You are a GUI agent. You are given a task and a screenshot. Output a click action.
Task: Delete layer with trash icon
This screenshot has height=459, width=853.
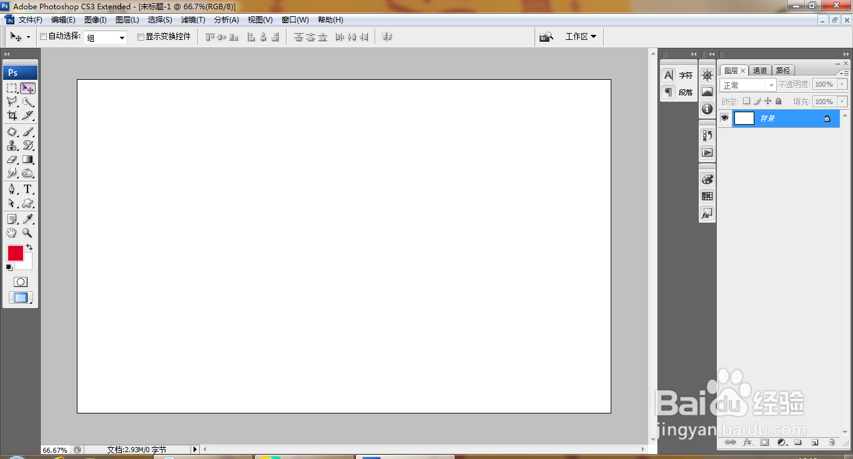coord(832,442)
